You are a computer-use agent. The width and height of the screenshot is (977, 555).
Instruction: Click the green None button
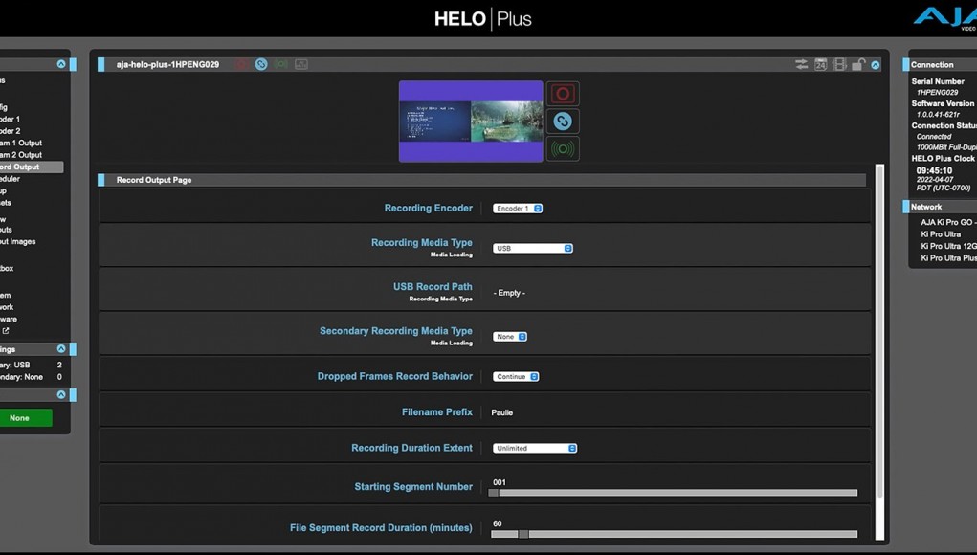pos(26,418)
